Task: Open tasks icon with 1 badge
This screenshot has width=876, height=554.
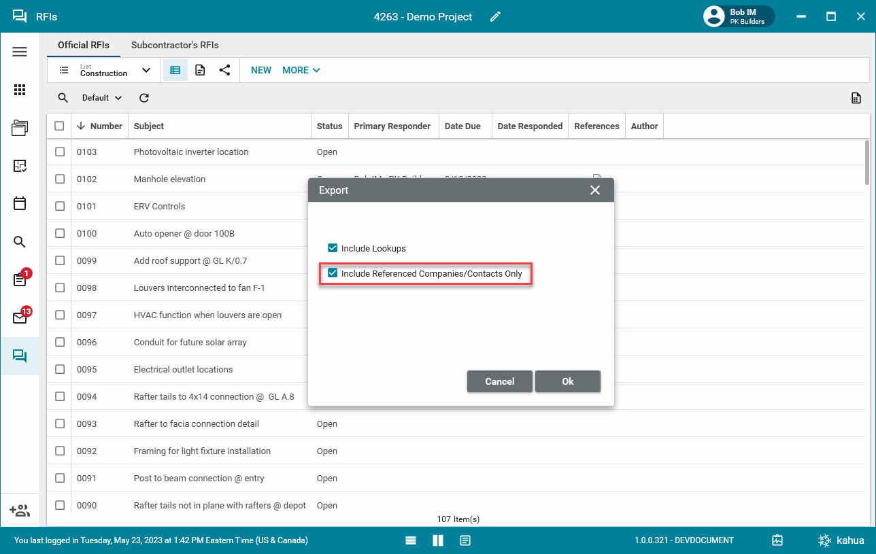Action: coord(20,279)
